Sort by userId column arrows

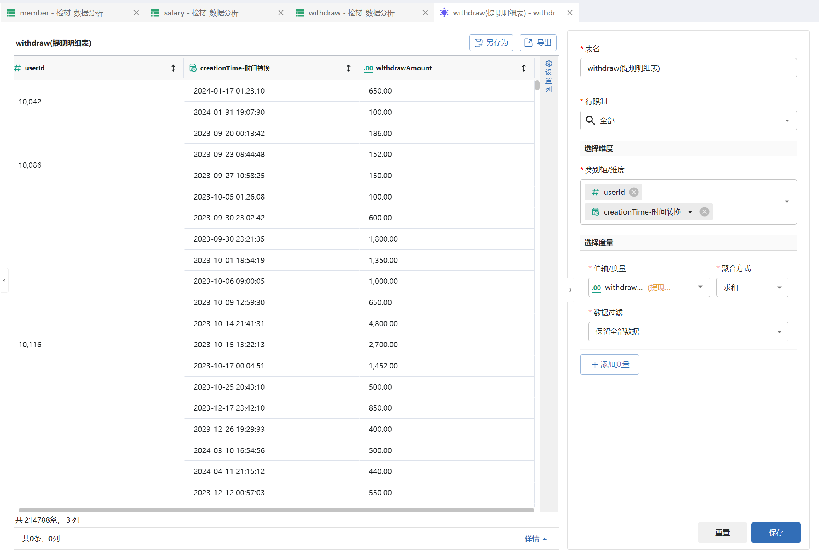pyautogui.click(x=173, y=68)
